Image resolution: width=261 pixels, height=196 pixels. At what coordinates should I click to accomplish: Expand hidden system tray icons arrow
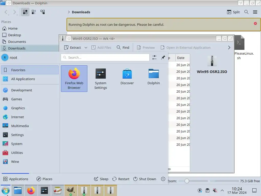coord(222,190)
